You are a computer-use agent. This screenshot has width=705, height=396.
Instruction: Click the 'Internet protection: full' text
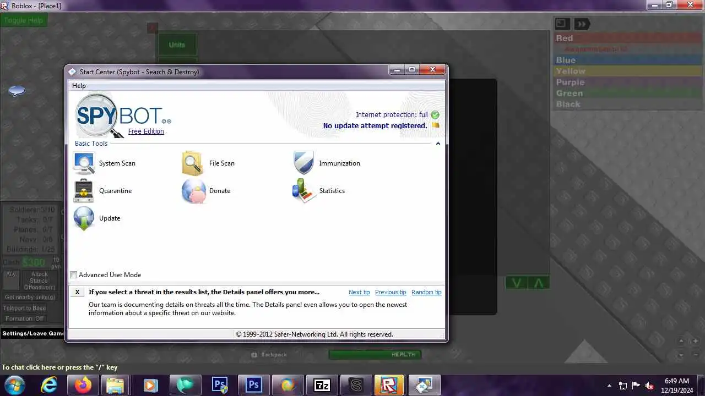click(x=392, y=115)
